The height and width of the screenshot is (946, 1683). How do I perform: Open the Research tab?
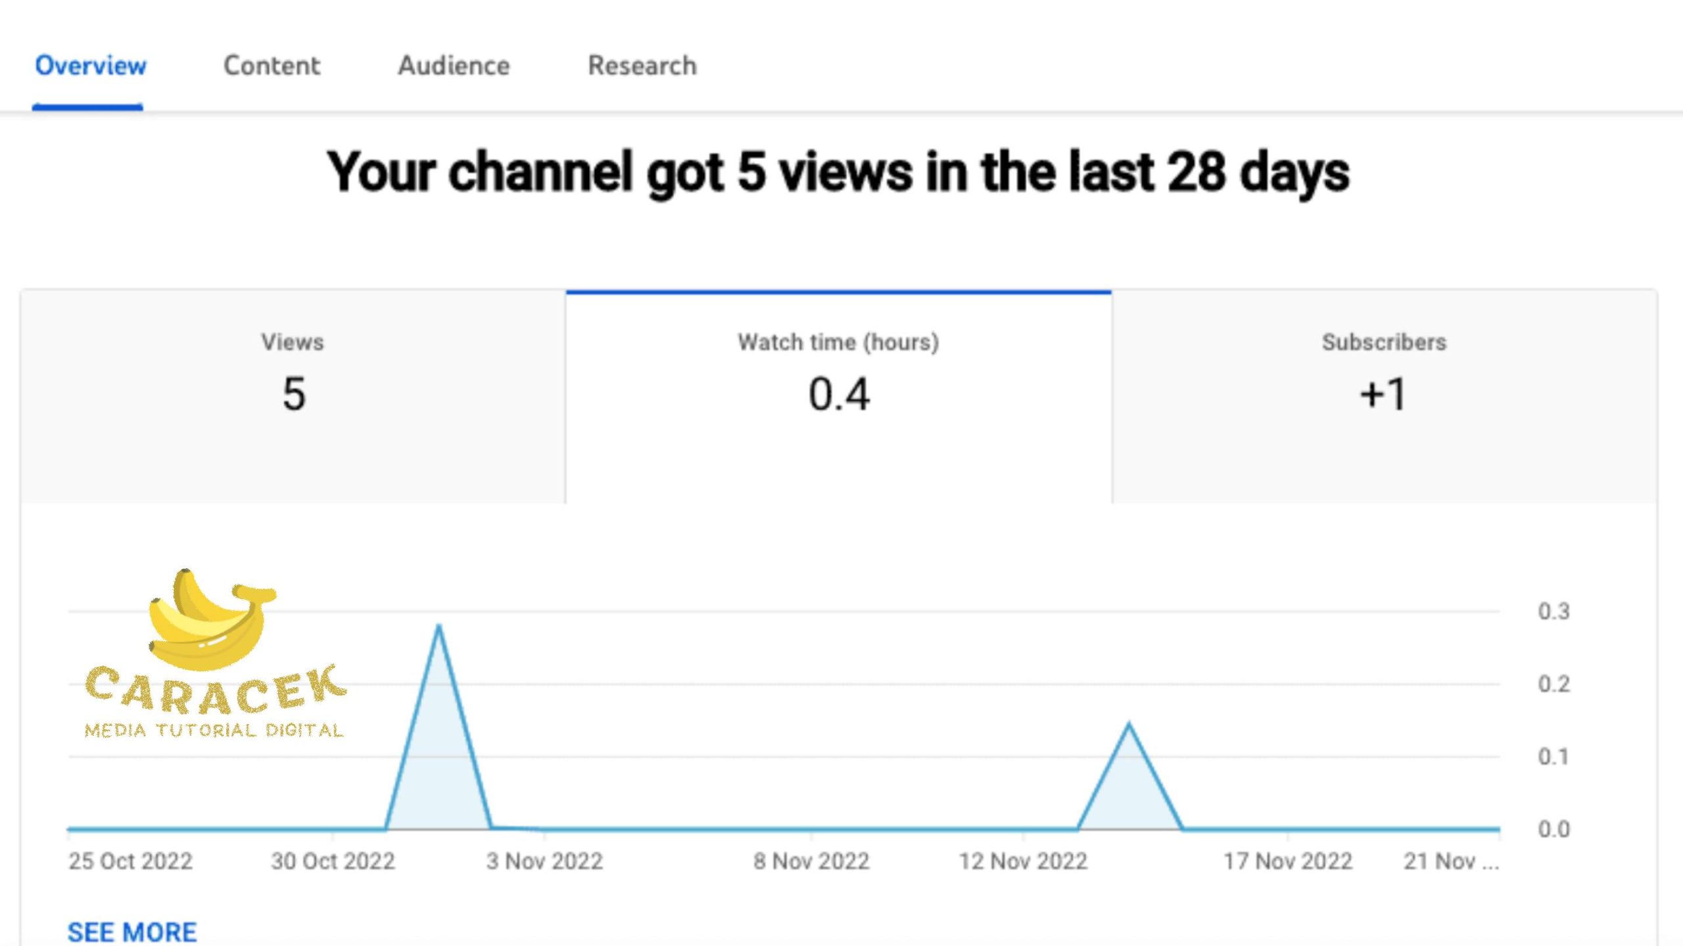click(x=642, y=66)
